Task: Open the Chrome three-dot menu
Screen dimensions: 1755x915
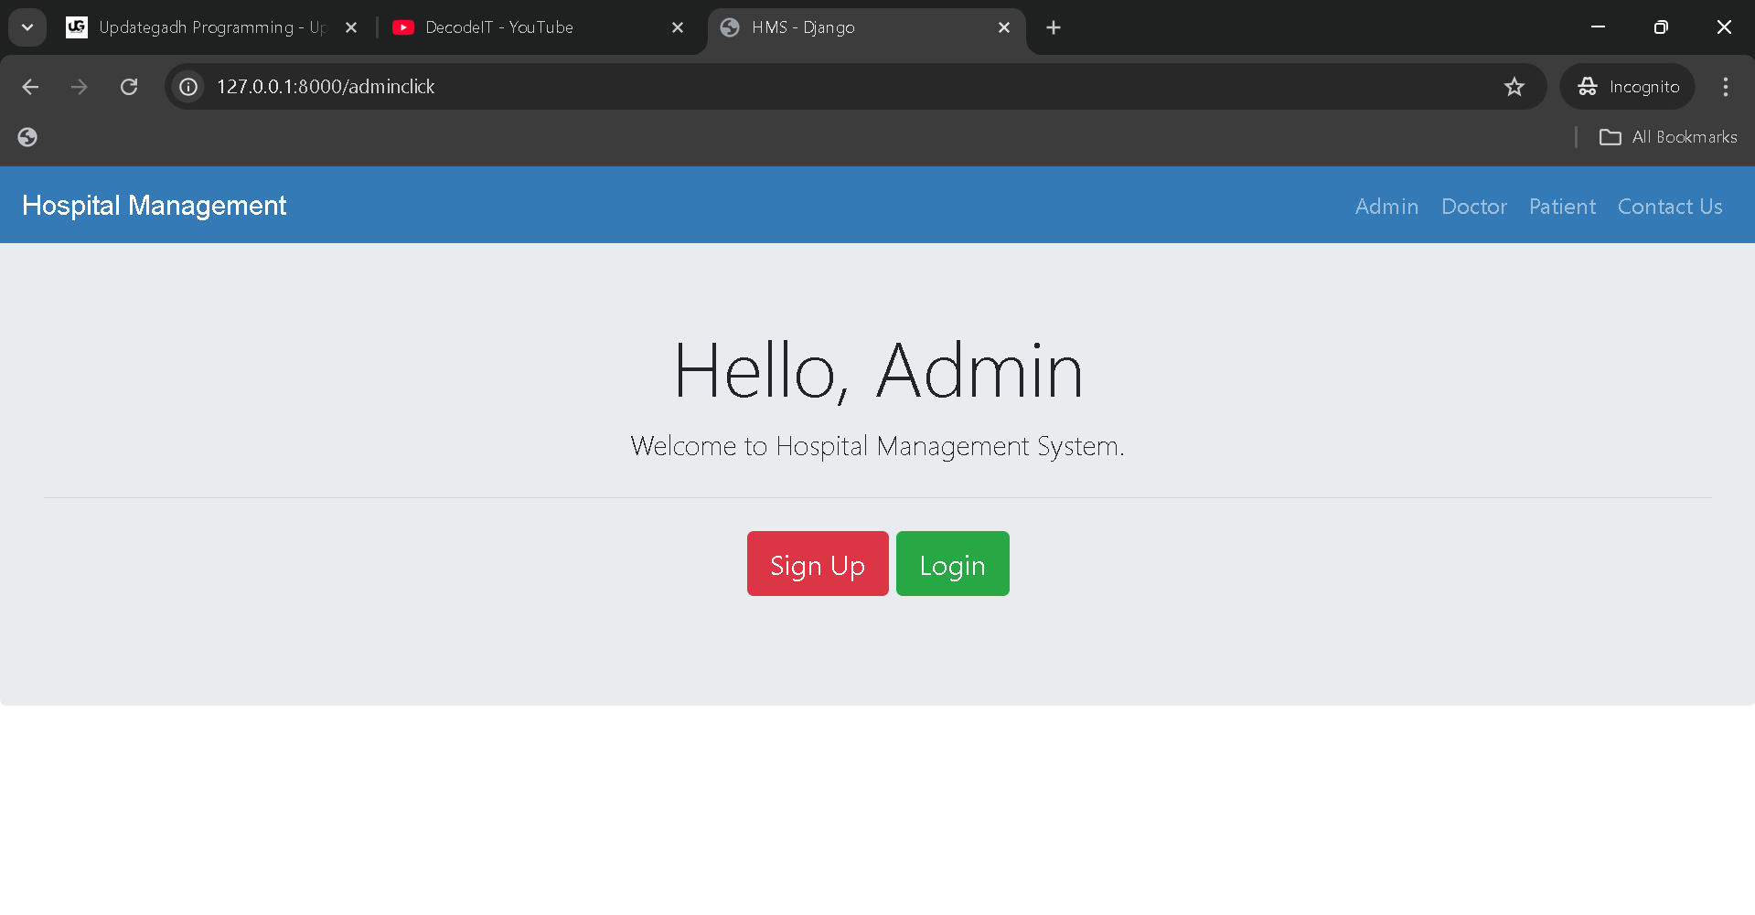Action: pyautogui.click(x=1725, y=87)
